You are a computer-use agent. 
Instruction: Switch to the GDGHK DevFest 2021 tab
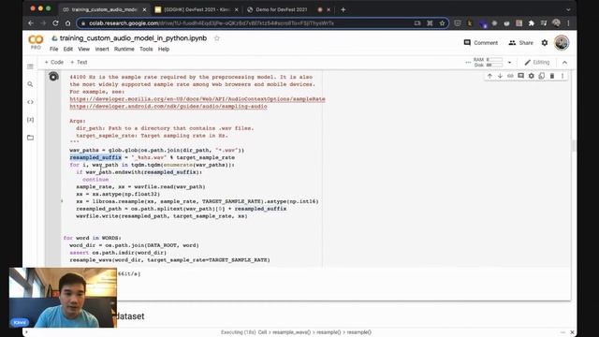click(197, 9)
